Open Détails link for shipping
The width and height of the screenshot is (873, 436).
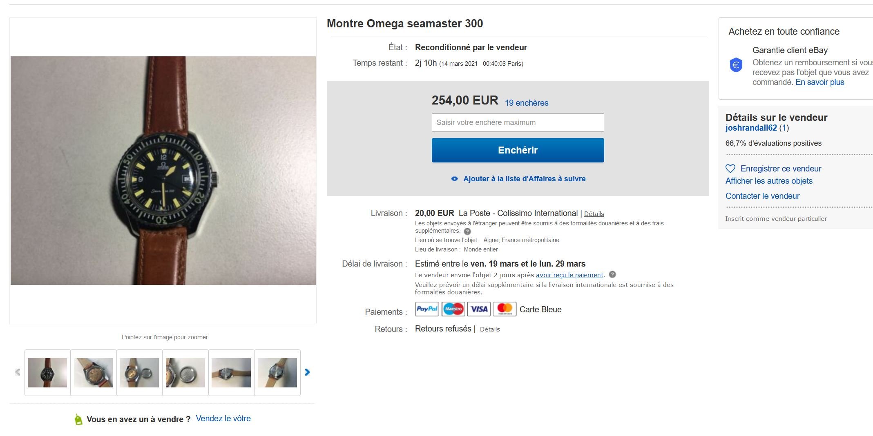pos(594,214)
